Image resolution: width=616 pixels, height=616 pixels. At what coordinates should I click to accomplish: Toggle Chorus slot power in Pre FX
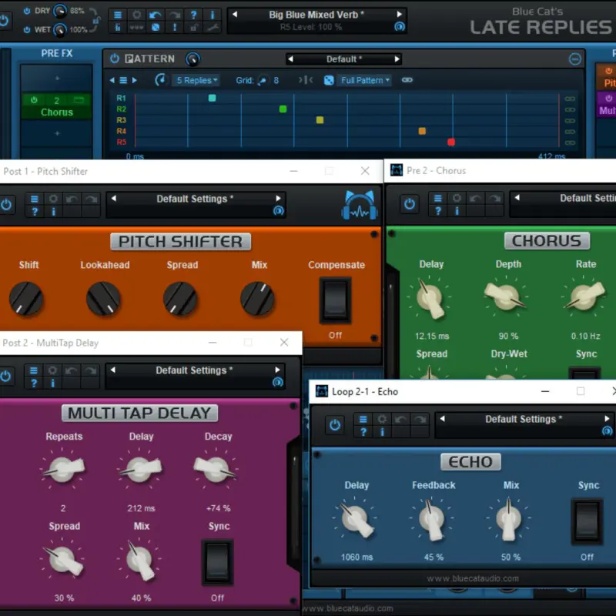[34, 100]
